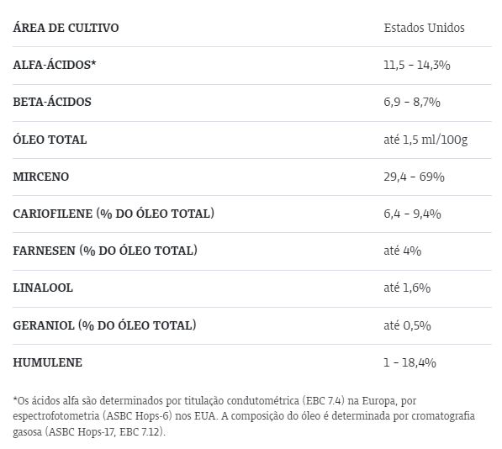Select the até 1,6% linalool value

click(x=407, y=288)
